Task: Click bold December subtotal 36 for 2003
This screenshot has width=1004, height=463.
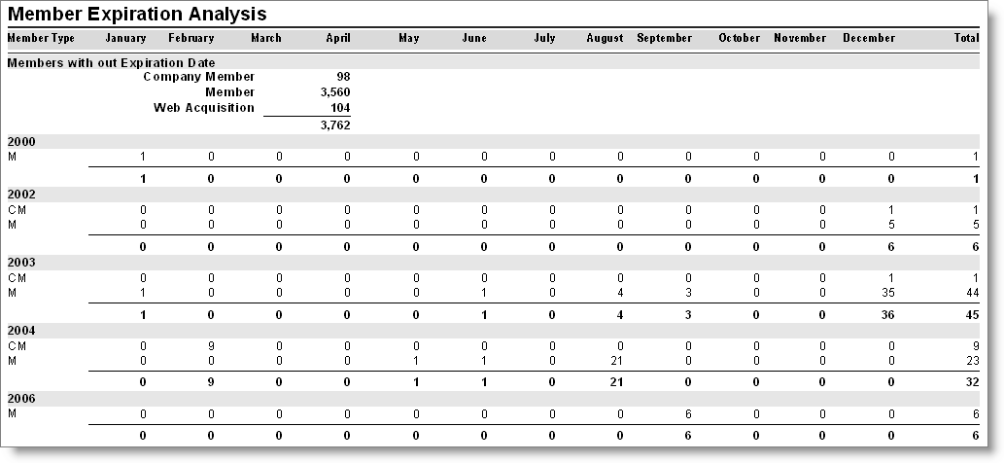Action: [x=887, y=315]
